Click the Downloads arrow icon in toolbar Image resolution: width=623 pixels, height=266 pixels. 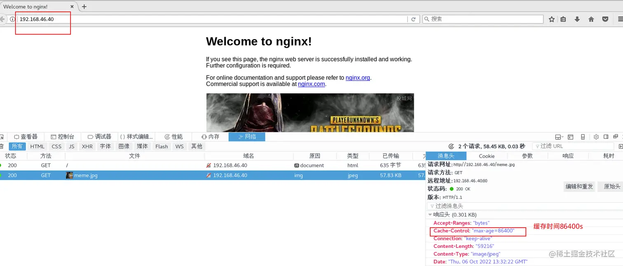click(577, 19)
